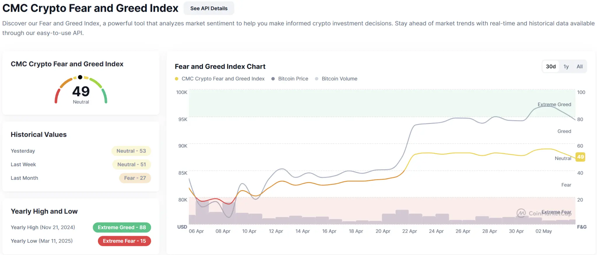Click the CoinMarketCap watermark logo icon
This screenshot has width=597, height=255.
521,213
